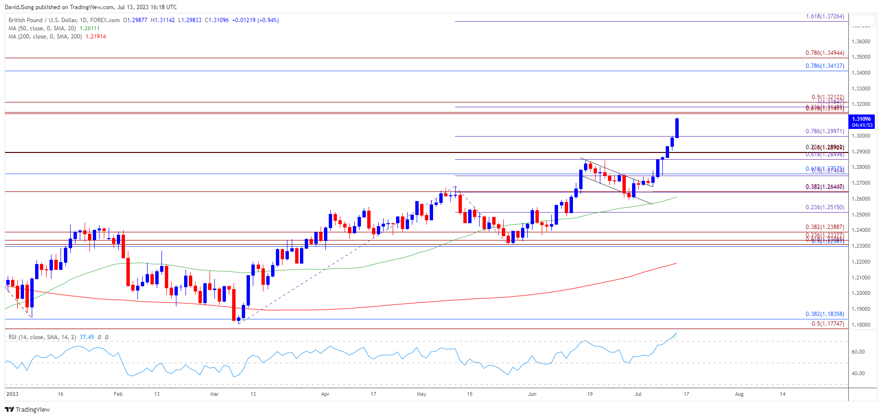This screenshot has height=418, width=882.
Task: Click the DavidJSong published header text
Action: (90, 7)
